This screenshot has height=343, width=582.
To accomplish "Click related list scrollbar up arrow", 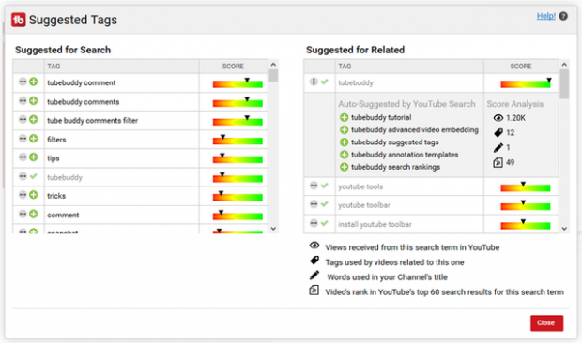I will coord(564,65).
